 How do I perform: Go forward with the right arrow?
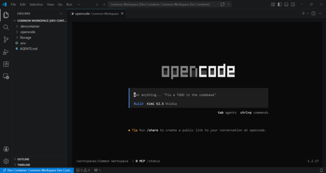tap(104, 5)
